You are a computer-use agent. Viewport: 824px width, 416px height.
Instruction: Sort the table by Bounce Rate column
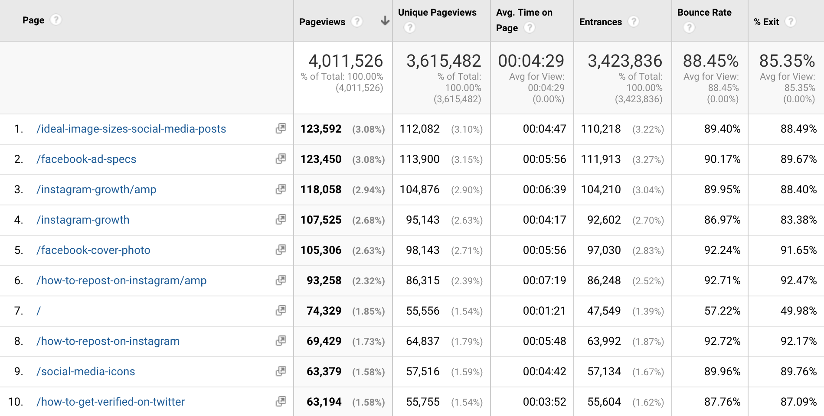[x=703, y=13]
